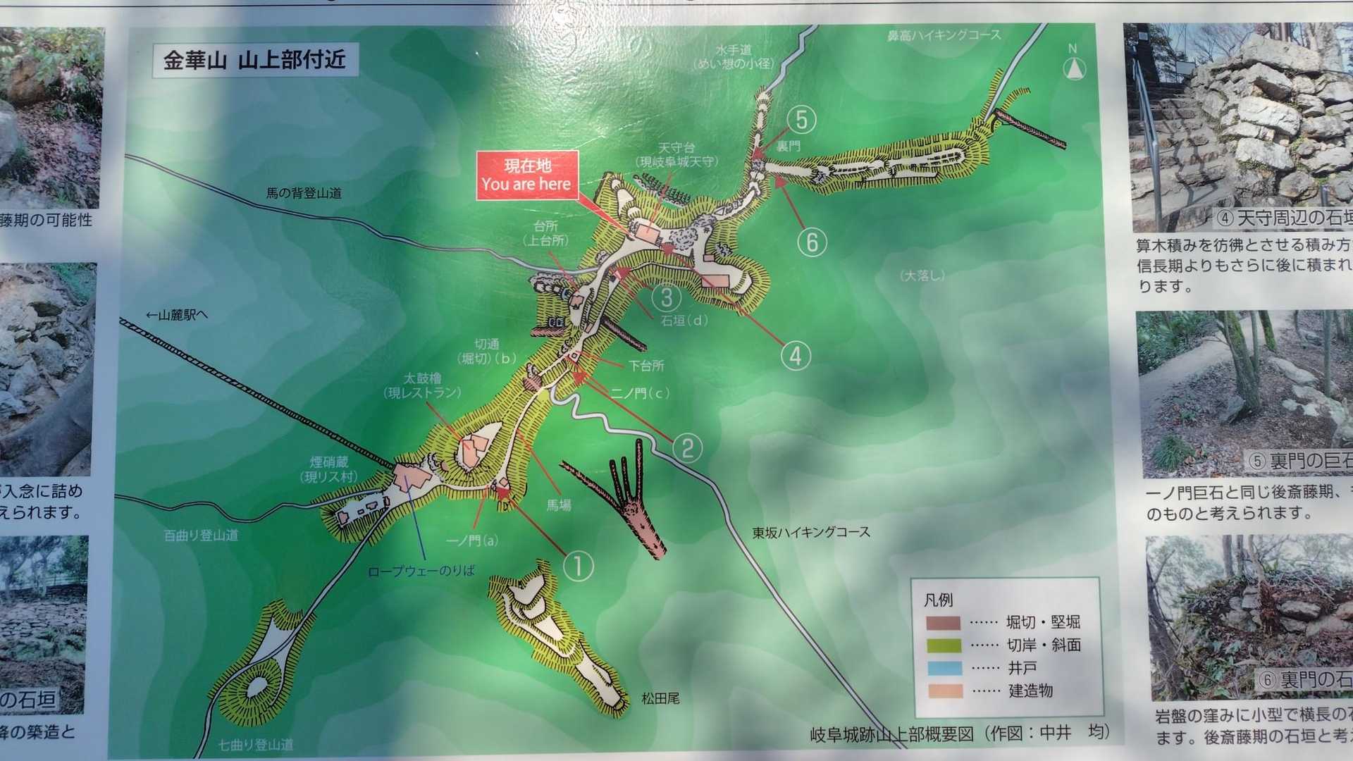Click the red 'You are here' label
This screenshot has width=1353, height=761.
(527, 175)
